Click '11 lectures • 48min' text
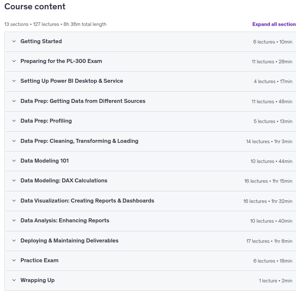The image size is (296, 291). [272, 101]
